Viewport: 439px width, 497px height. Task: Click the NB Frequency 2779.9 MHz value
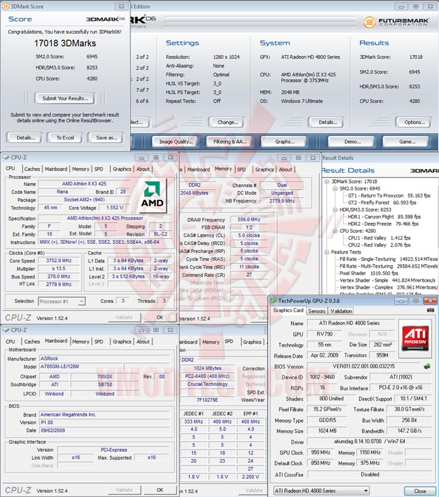point(282,201)
